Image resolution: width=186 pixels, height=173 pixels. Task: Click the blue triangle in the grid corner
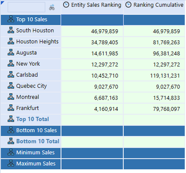point(2,3)
